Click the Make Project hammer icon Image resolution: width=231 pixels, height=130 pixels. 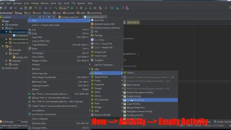[56, 8]
